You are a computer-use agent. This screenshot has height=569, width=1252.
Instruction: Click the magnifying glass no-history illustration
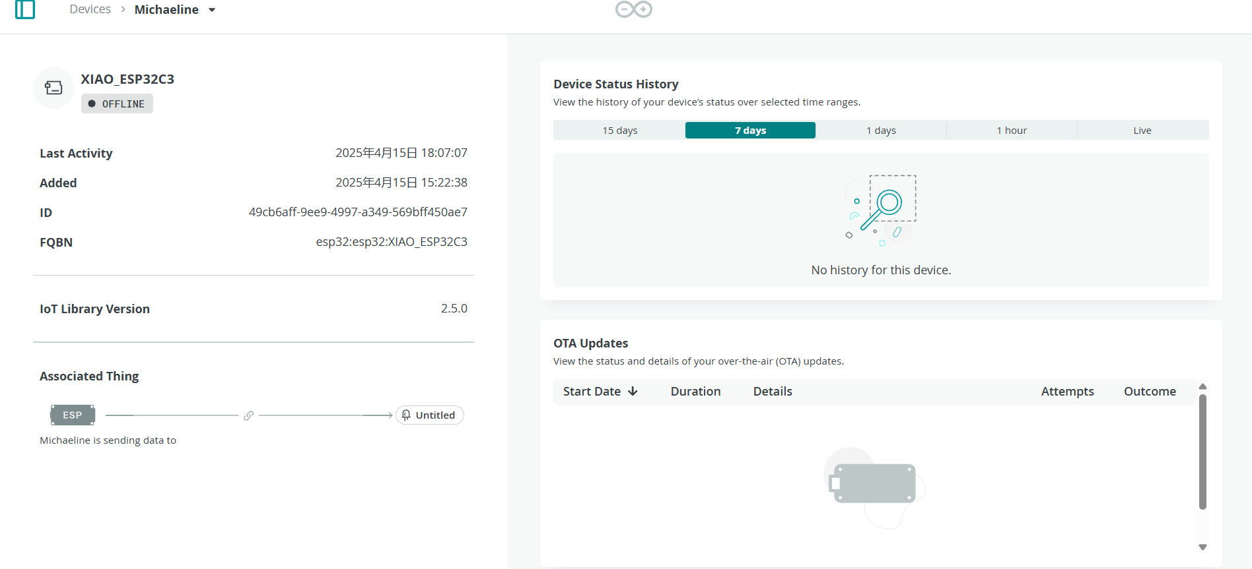(x=881, y=210)
